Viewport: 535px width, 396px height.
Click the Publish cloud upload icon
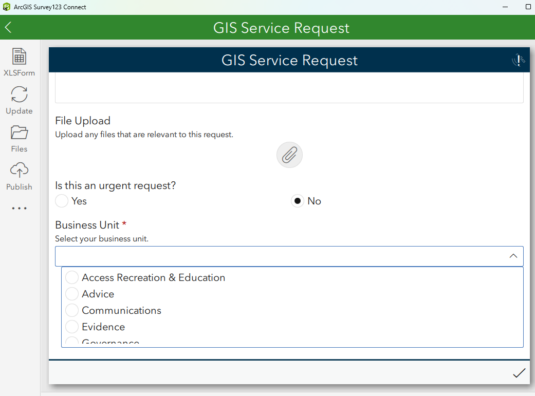coord(19,170)
